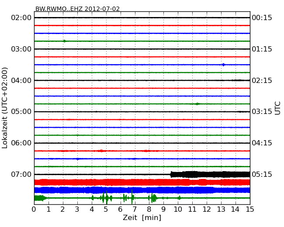Click the thick blue trace above the bottom trace
The image size is (284, 227).
point(142,190)
